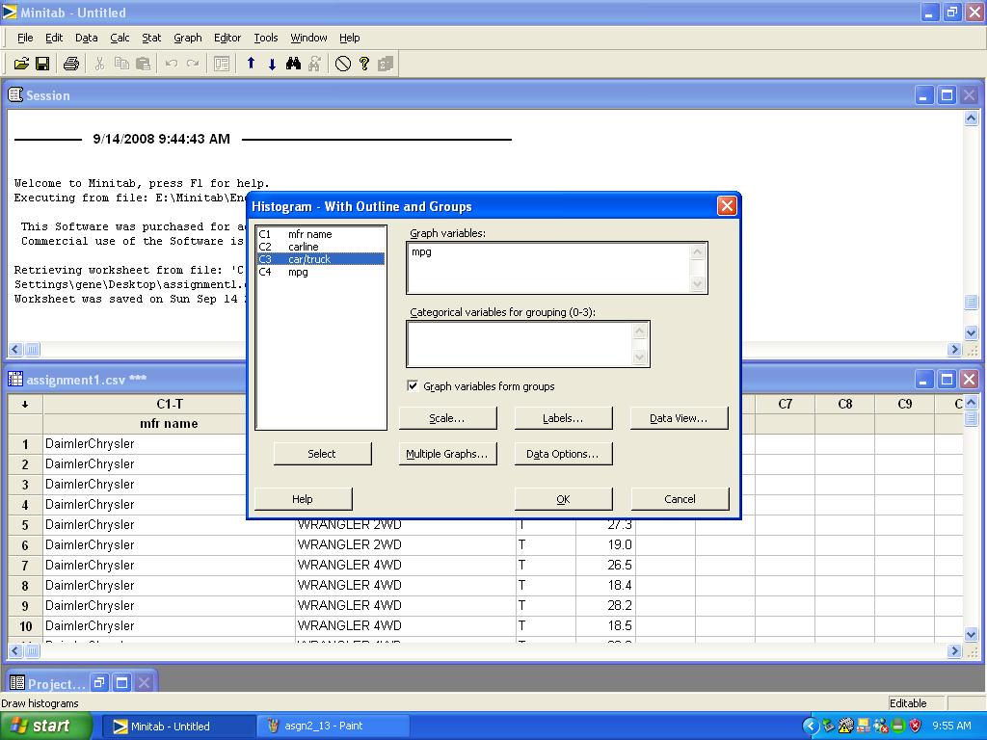Click the Help question mark icon

coord(364,64)
